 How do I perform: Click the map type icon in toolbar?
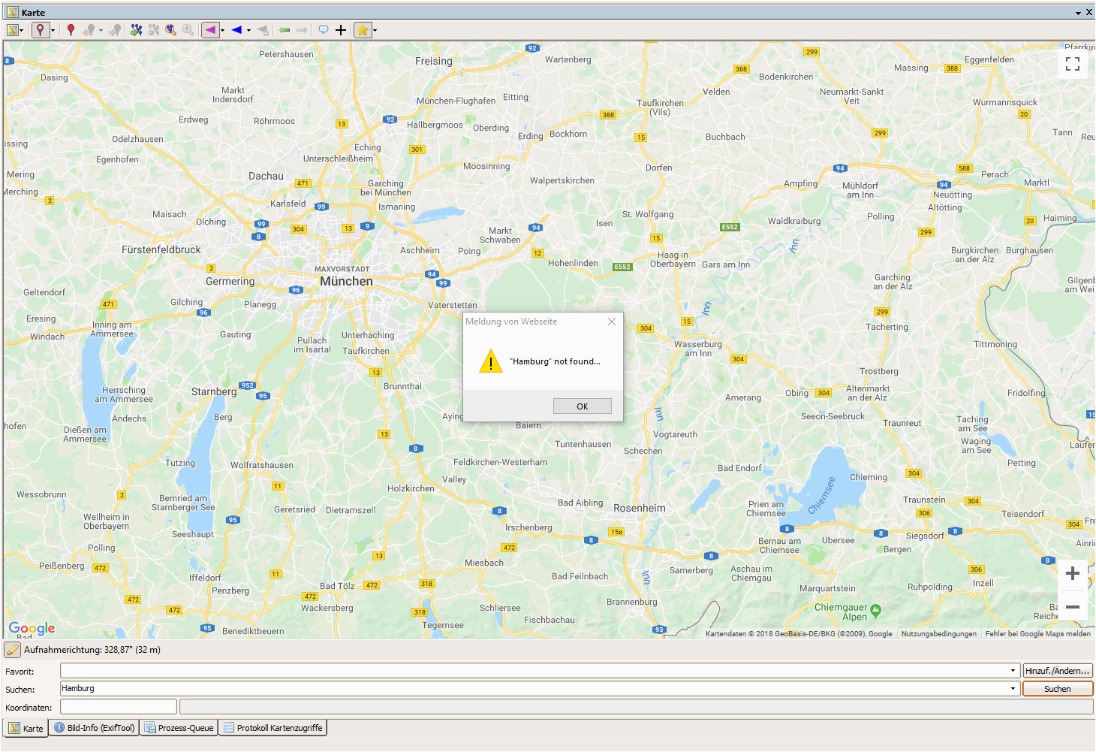click(13, 30)
